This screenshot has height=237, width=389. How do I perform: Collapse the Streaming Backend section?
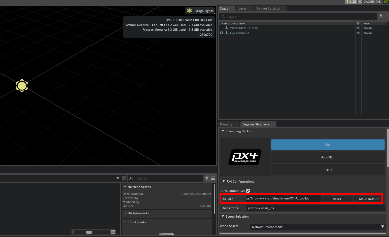[x=223, y=131]
